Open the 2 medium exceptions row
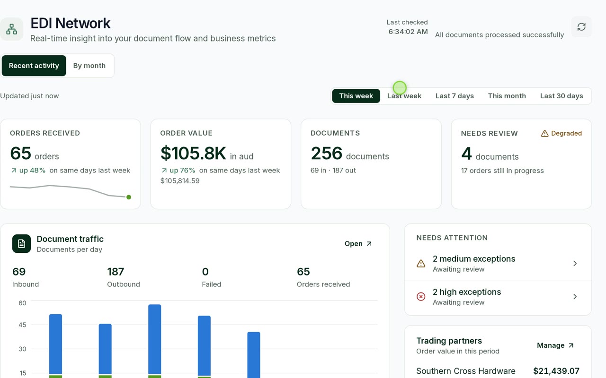 click(498, 264)
